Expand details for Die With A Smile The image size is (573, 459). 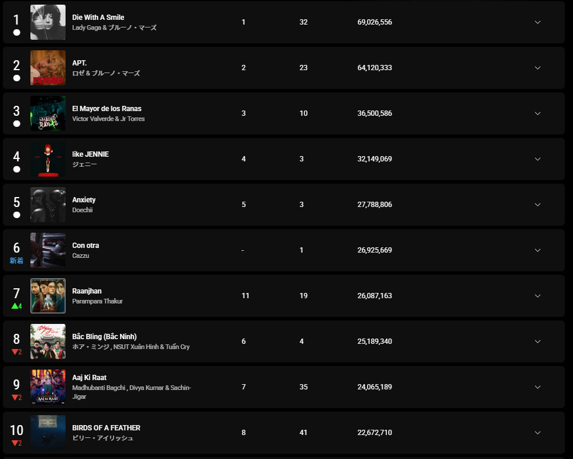[537, 22]
